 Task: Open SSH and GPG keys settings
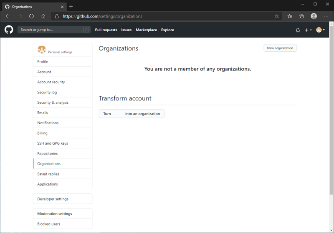[x=53, y=143]
